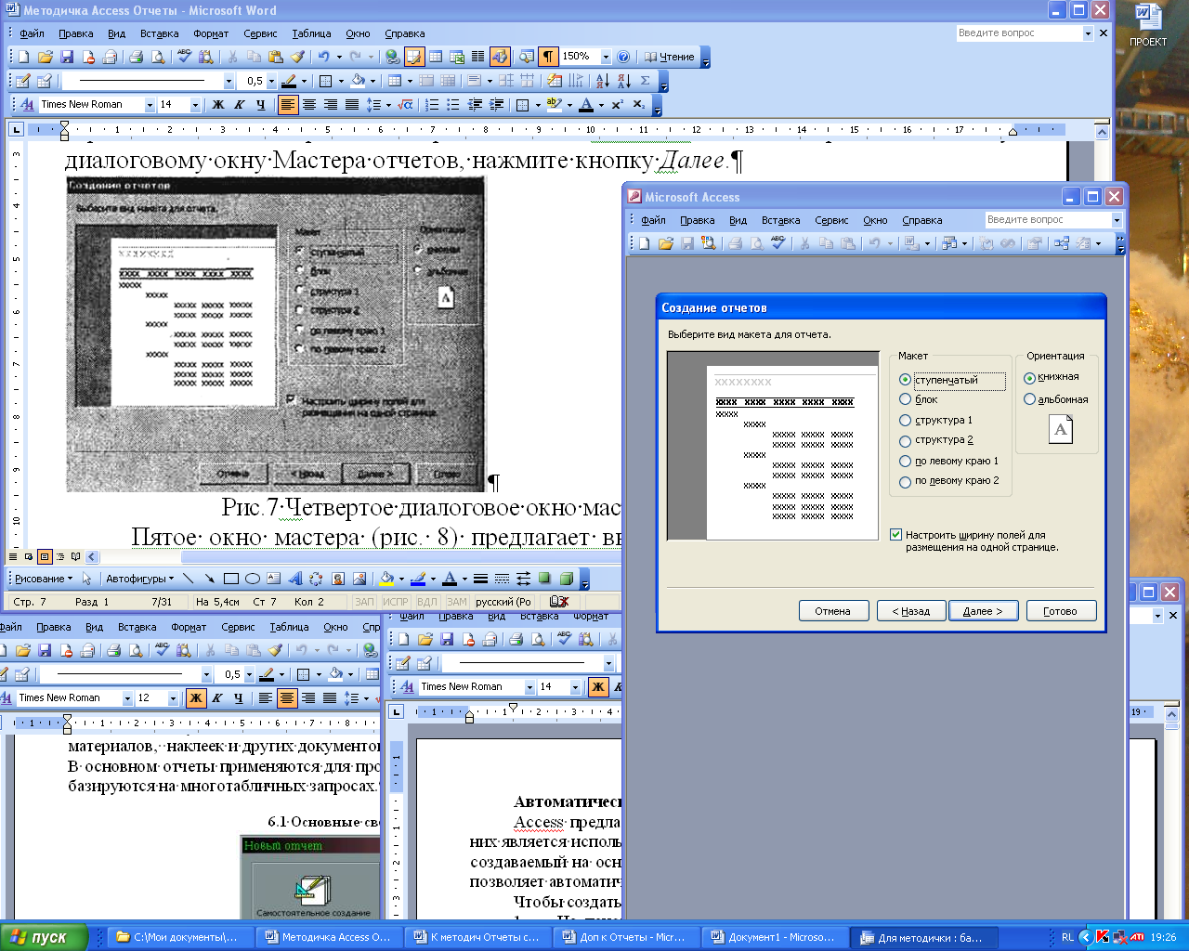Click Windows пуск start button

[45, 937]
